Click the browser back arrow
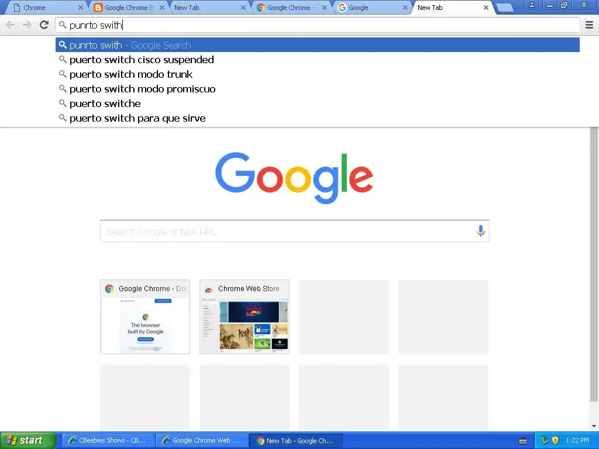The width and height of the screenshot is (599, 449). (11, 25)
